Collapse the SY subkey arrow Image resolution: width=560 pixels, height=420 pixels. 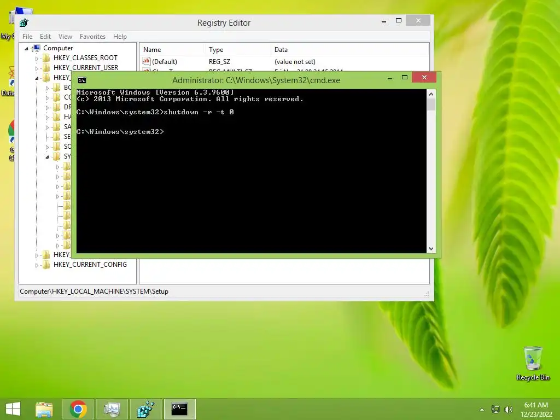coord(47,157)
